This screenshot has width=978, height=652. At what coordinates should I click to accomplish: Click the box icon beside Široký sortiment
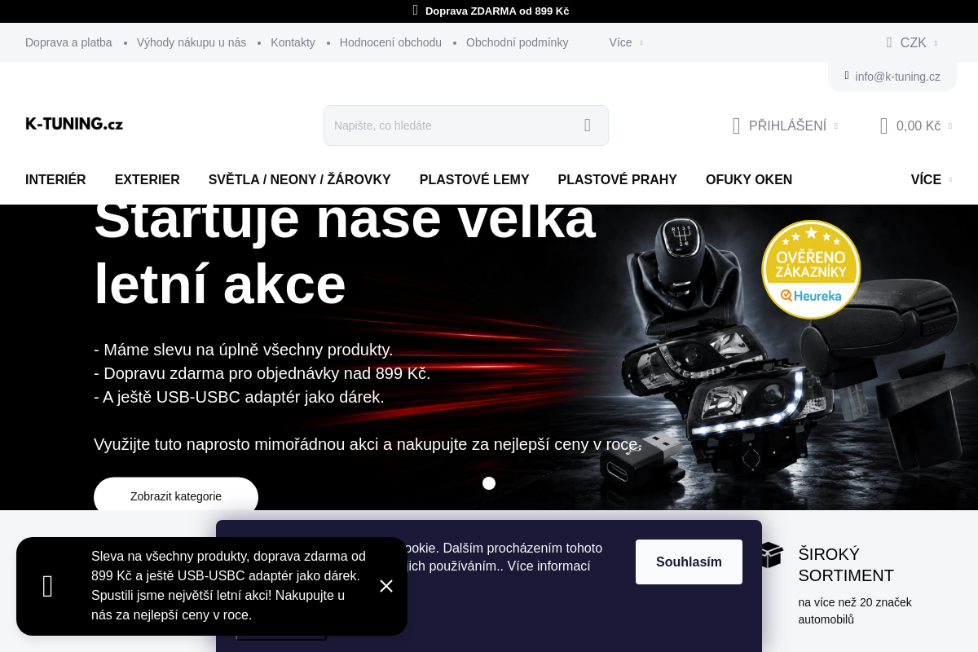[770, 555]
